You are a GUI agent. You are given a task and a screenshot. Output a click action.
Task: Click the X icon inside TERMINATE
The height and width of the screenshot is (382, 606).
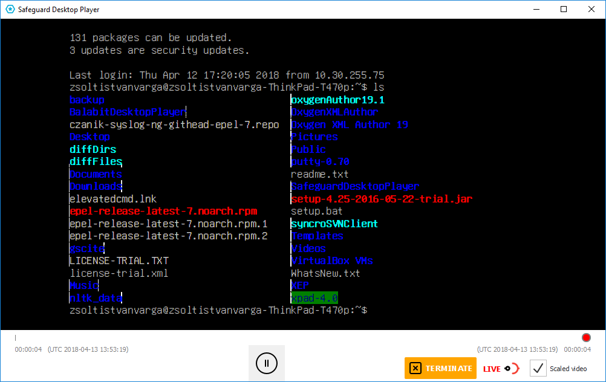[415, 368]
